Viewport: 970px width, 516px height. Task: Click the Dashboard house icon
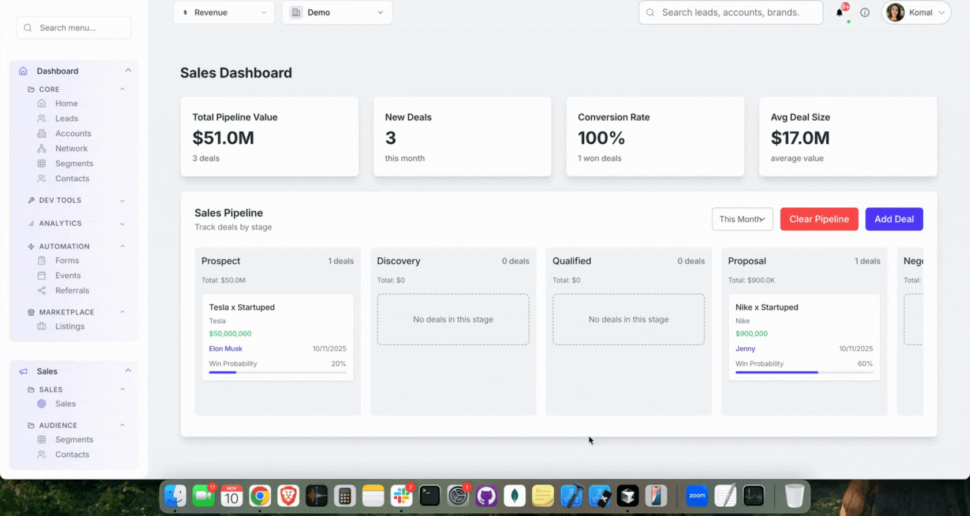(x=23, y=71)
